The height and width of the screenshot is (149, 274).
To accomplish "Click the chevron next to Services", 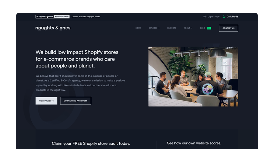I will (159, 28).
